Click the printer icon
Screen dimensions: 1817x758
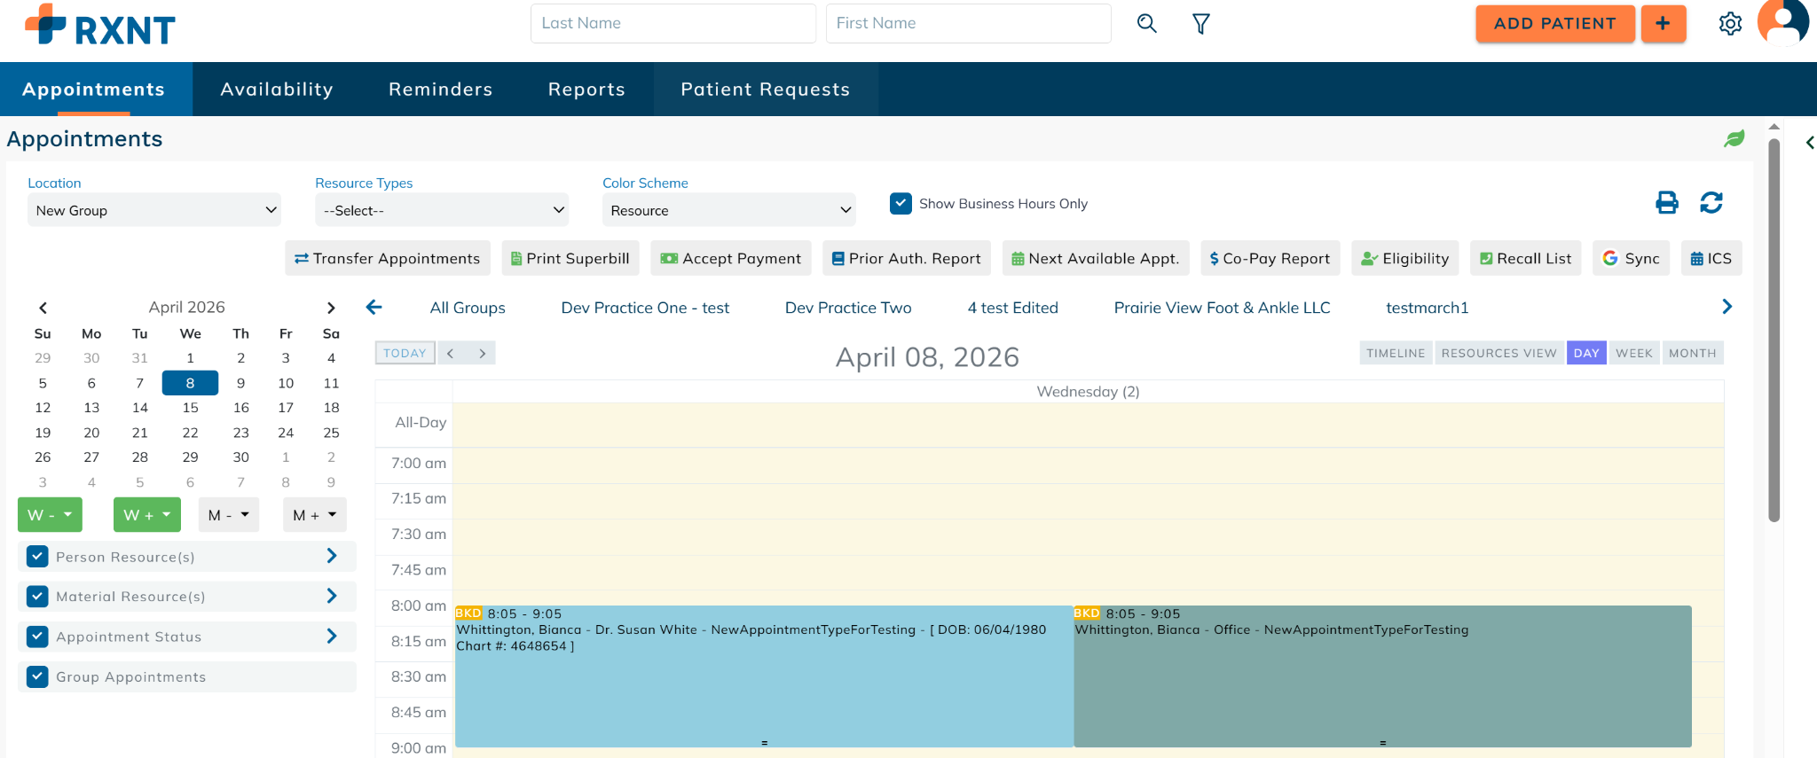pos(1666,203)
